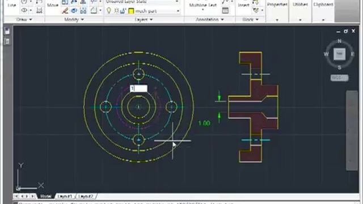The height and width of the screenshot is (204, 363).
Task: Activate the Move command
Action: coord(53,5)
